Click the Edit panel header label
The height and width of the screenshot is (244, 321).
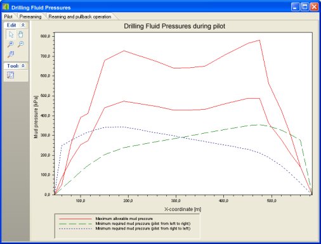tap(11, 25)
